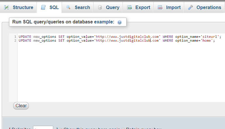225x129 pixels.
Task: Click inside the empty area of the SQL editor
Action: [120, 72]
